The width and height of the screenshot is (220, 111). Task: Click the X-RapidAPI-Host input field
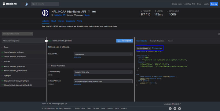pyautogui.click(x=103, y=81)
